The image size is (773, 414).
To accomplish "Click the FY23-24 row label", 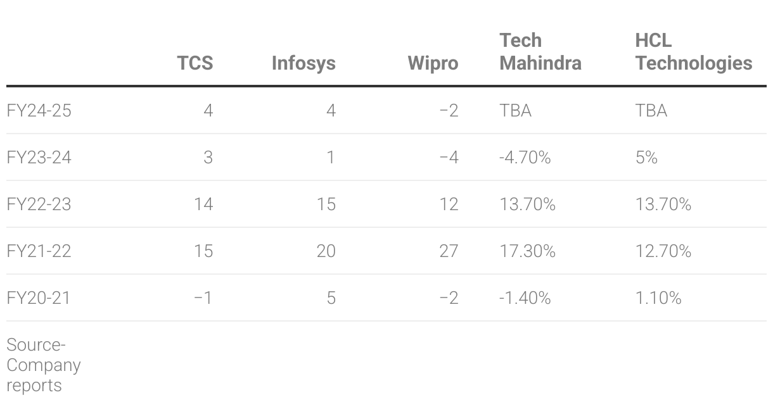I will [39, 158].
